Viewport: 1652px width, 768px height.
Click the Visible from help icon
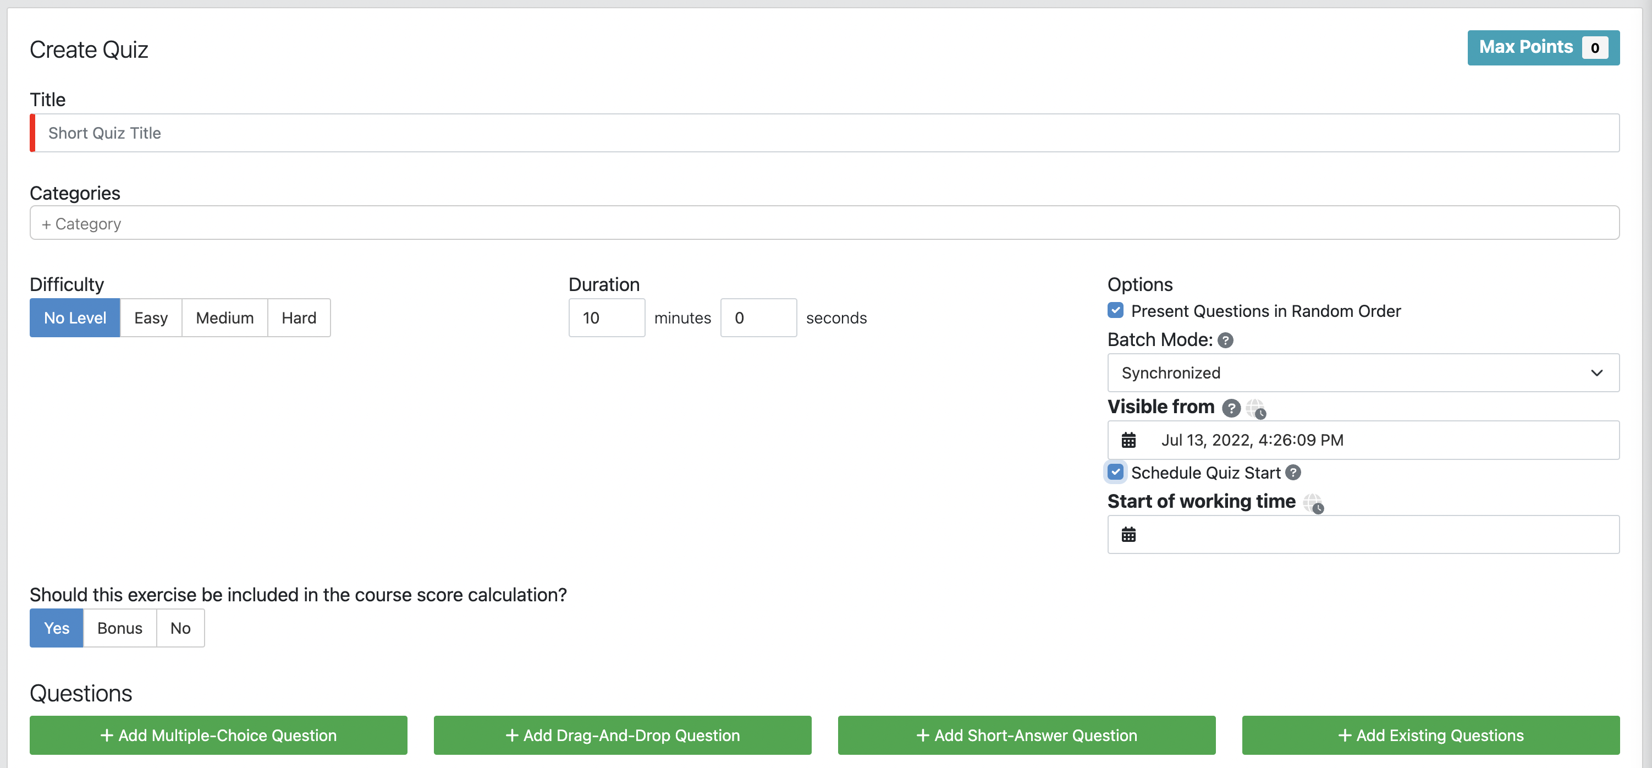[1231, 408]
